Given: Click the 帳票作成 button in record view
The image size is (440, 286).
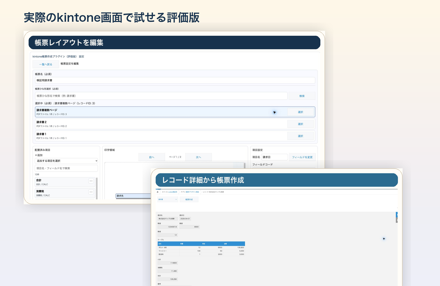Looking at the screenshot, I should point(189,199).
